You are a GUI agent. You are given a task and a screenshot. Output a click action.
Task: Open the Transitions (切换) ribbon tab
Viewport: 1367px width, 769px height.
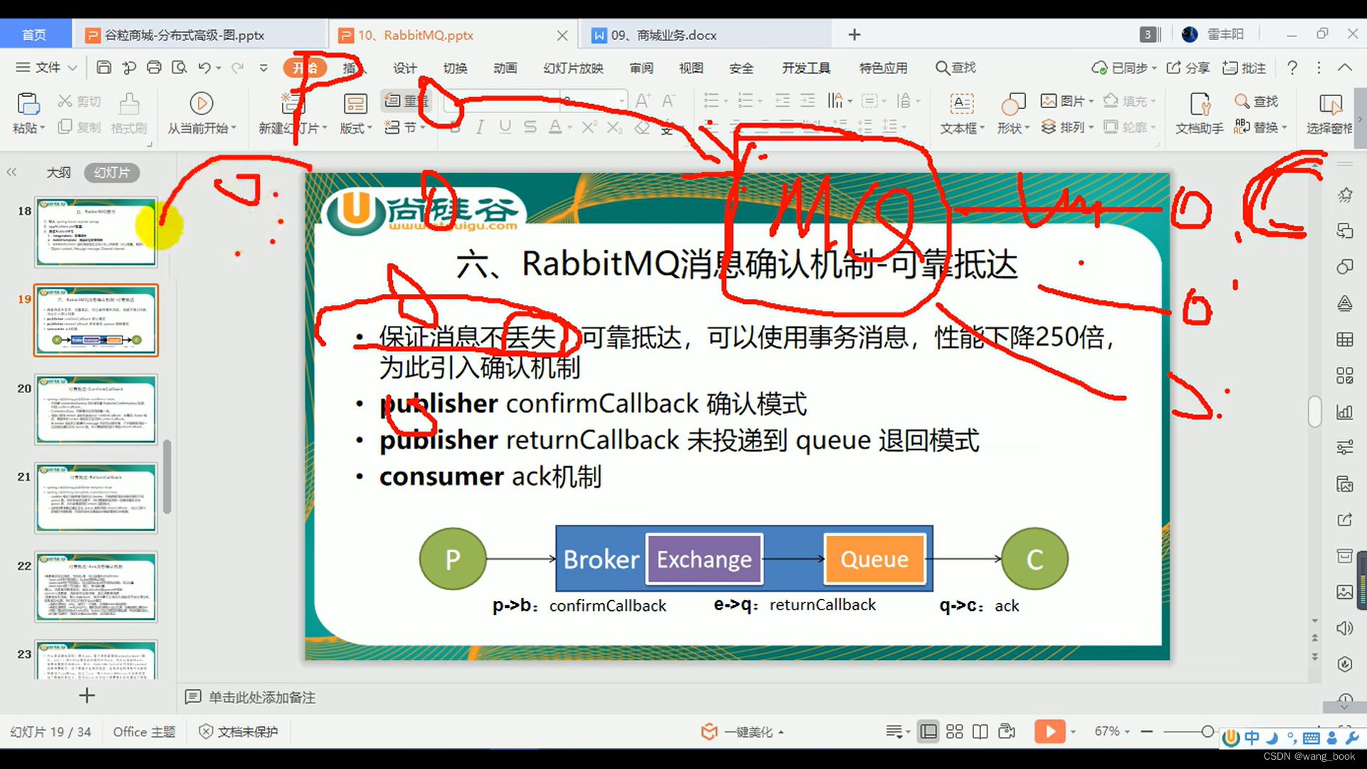tap(455, 68)
